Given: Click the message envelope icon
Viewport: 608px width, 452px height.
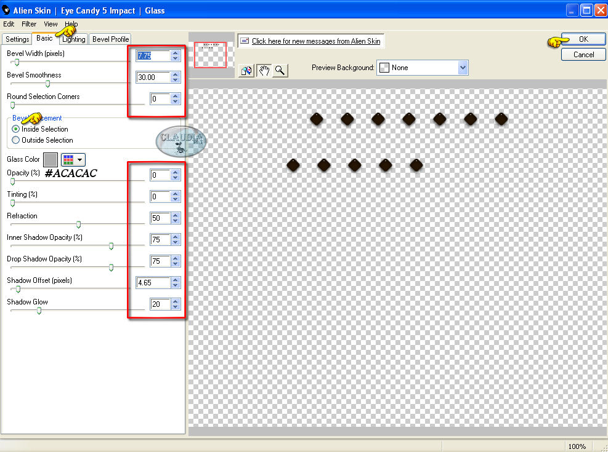Looking at the screenshot, I should pos(245,41).
